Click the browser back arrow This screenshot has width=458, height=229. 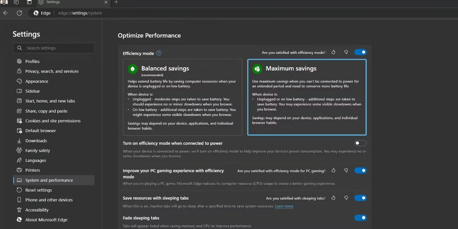point(6,13)
